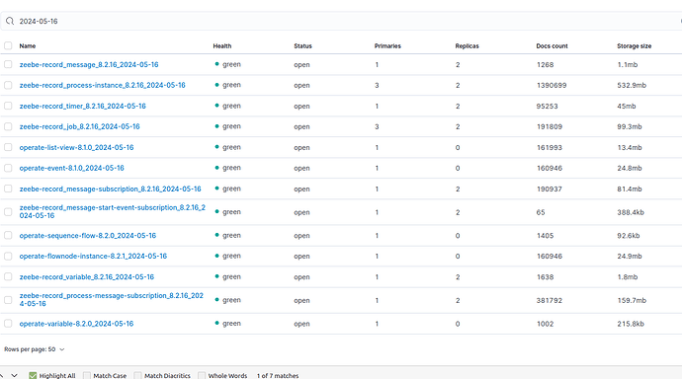Image resolution: width=682 pixels, height=379 pixels.
Task: Sort table by Replicas column header
Action: coord(468,46)
